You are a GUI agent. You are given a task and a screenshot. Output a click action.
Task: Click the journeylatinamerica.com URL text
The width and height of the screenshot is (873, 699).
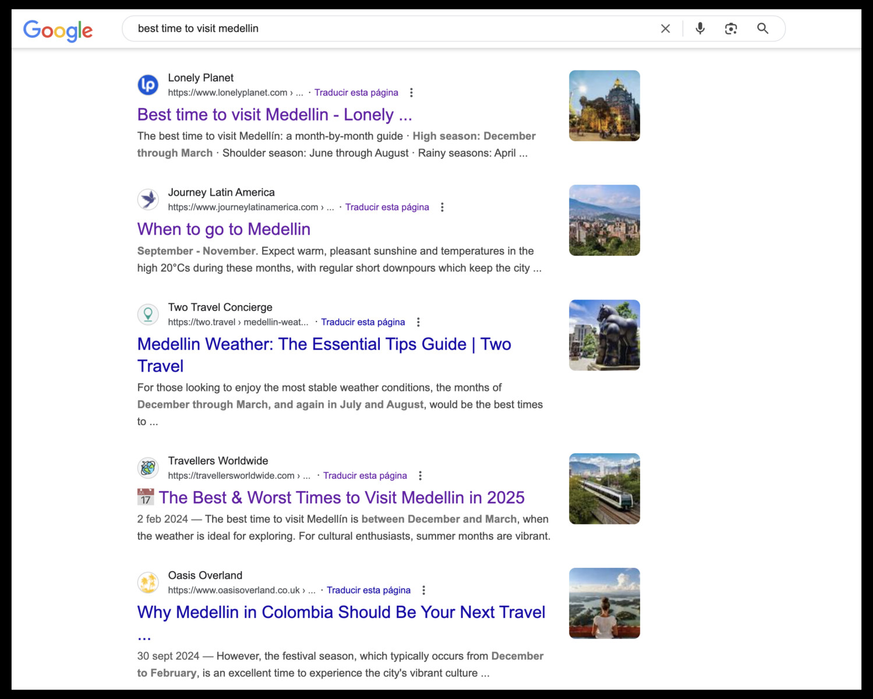coord(251,207)
